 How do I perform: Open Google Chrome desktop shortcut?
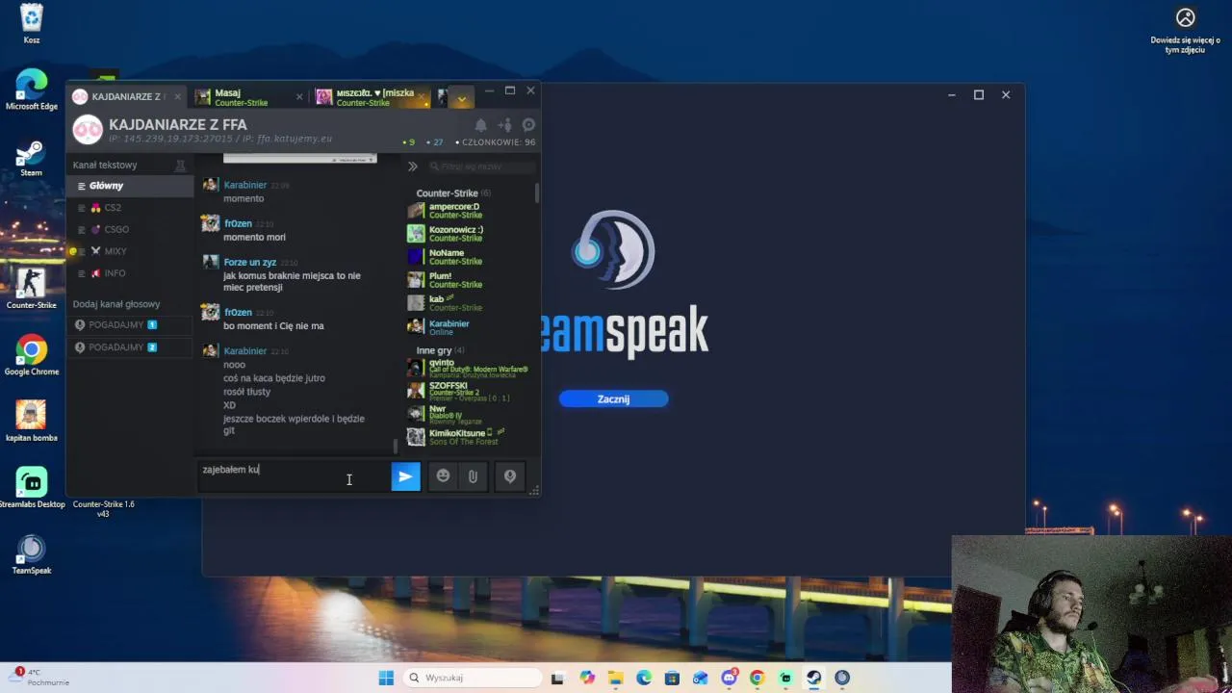(31, 356)
